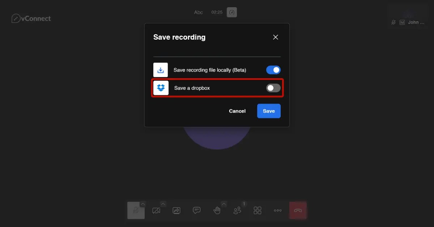
Task: Hang up the call
Action: point(298,210)
